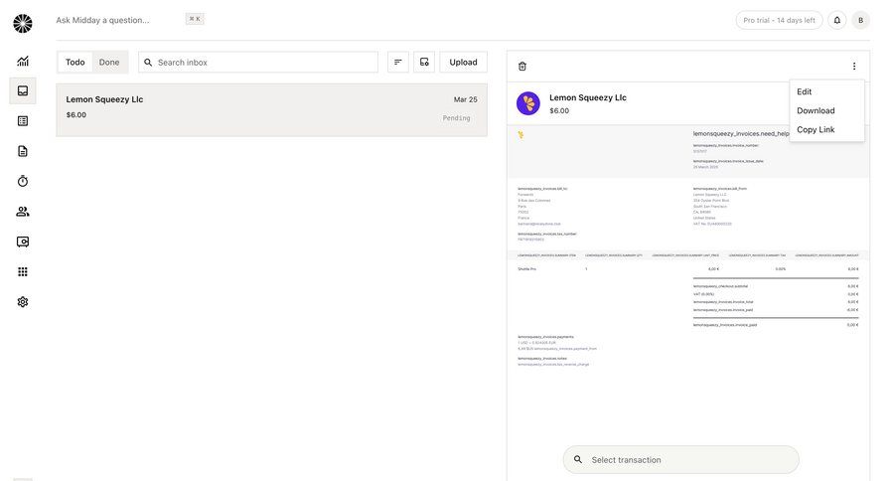Open the Apps grid sidebar icon
Viewport: 894px width, 481px height.
tap(23, 271)
